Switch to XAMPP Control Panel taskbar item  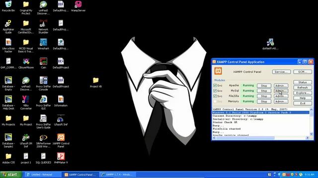click(80, 175)
